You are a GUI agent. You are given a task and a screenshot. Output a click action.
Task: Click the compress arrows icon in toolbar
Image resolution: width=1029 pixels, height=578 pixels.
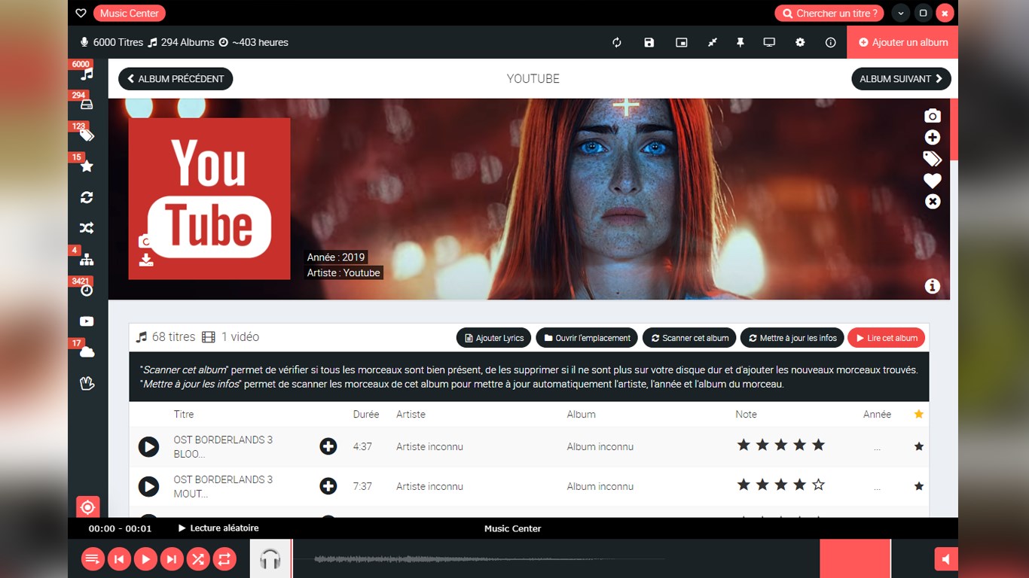pos(712,43)
